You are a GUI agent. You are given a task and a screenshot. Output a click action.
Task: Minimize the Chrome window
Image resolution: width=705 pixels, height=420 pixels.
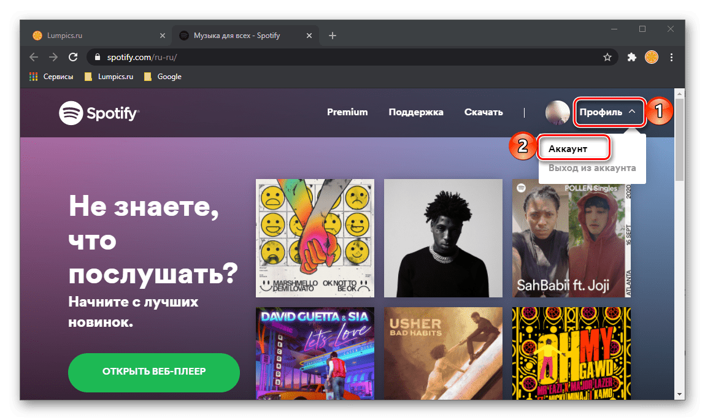(x=614, y=29)
